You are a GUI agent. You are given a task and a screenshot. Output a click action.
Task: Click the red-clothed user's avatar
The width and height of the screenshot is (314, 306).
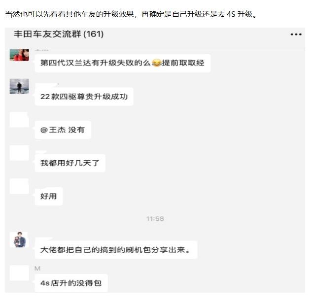19,55
